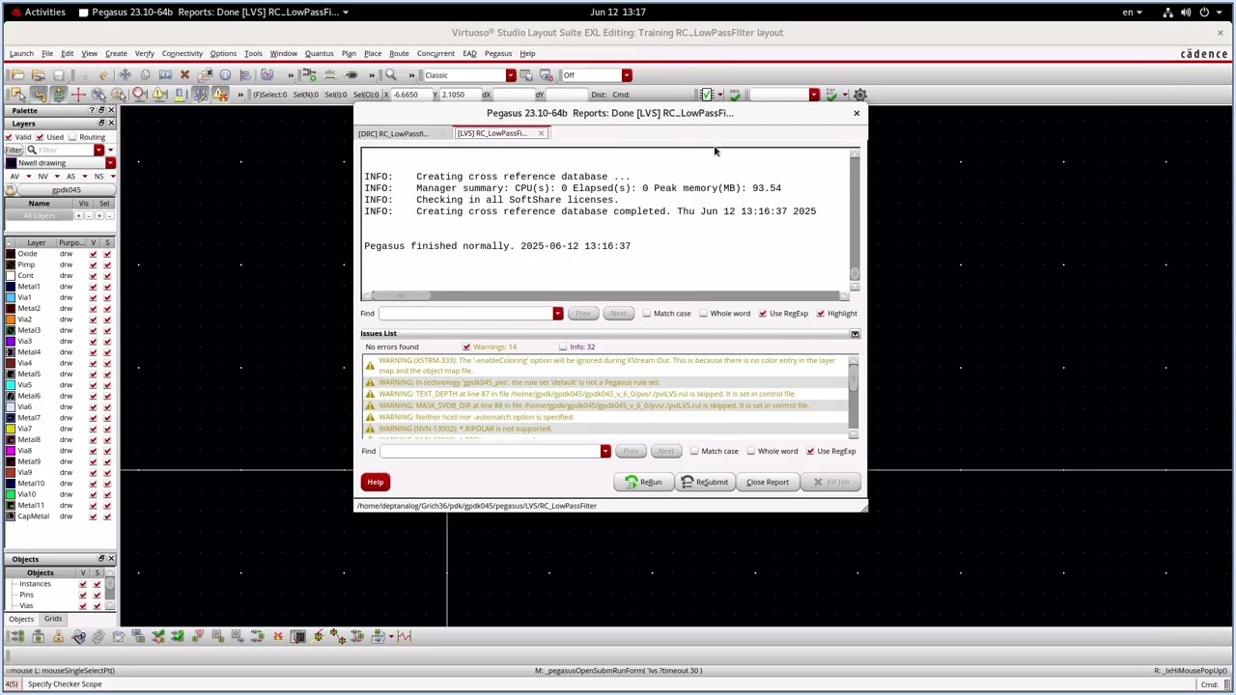Open the NS dropdown arrow

(x=113, y=177)
